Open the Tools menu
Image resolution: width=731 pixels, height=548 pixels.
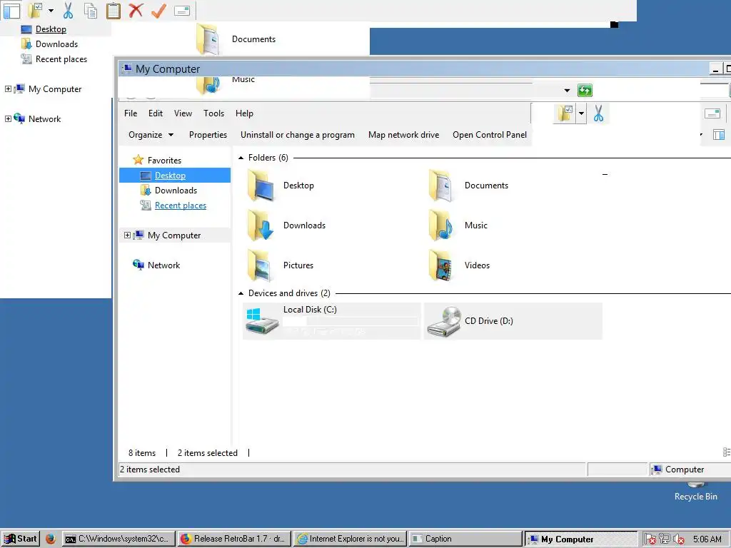coord(213,113)
